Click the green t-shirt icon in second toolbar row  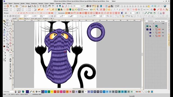70,10
